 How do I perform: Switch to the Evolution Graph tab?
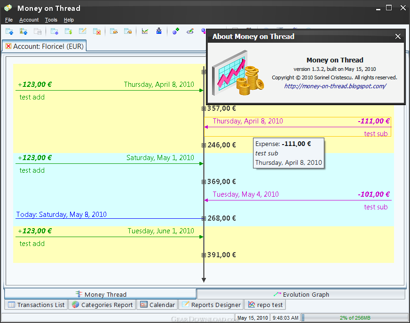301,294
